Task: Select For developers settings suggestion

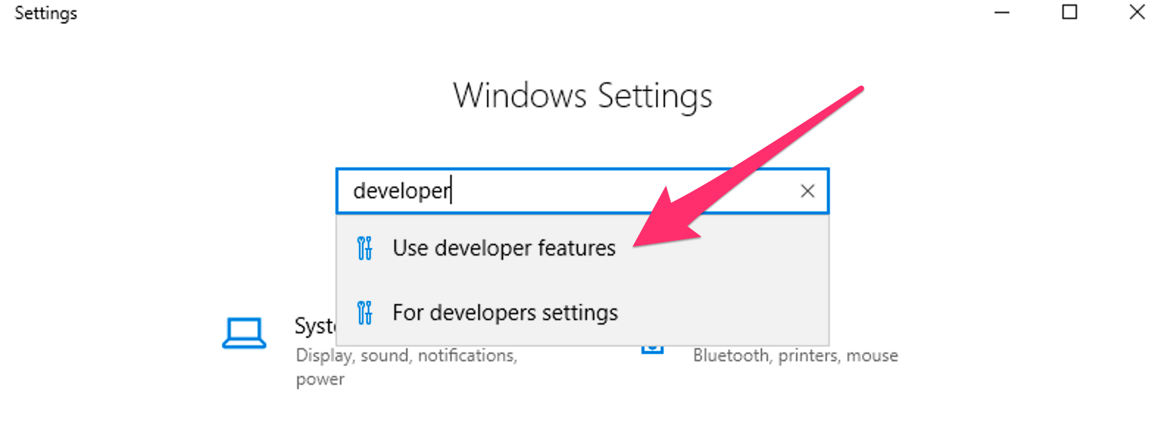Action: point(505,313)
